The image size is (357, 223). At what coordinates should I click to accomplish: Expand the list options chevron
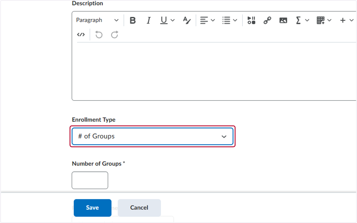click(x=235, y=20)
